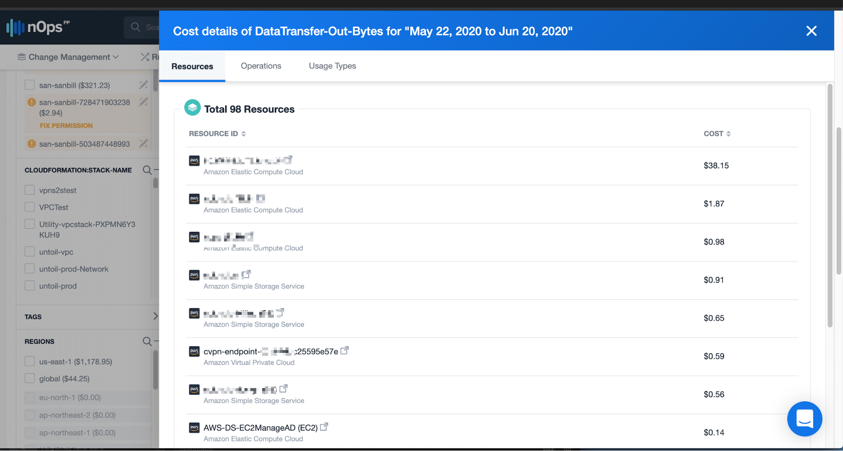Open external link for AWS-DS-EC2ManageAD (EC2)
Viewport: 843px width, 451px height.
[x=324, y=427]
